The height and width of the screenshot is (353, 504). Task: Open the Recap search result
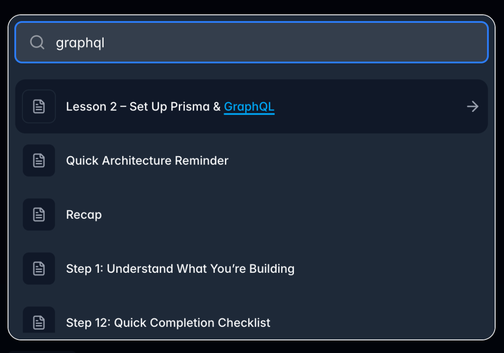pos(84,215)
